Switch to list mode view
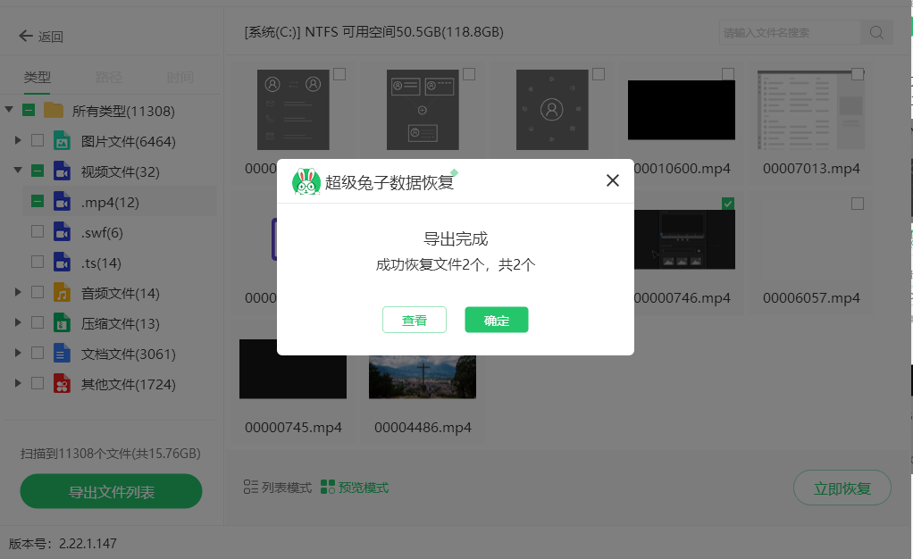Screen dimensions: 913x559 click(x=278, y=488)
